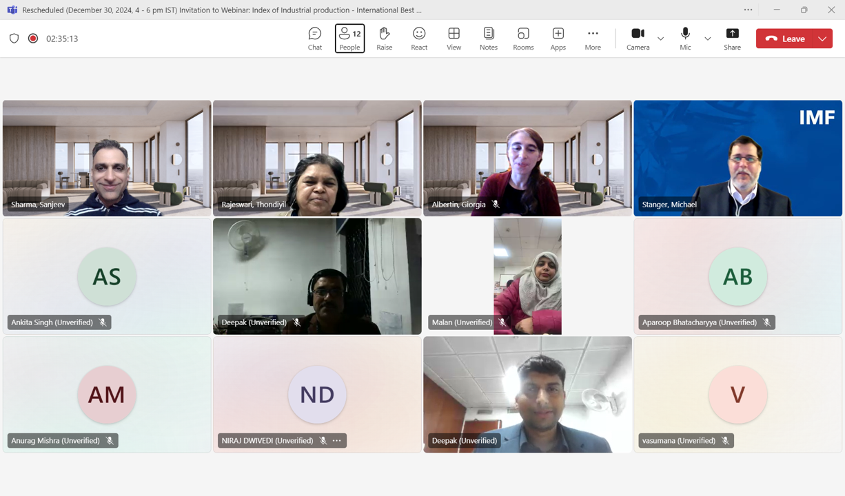The width and height of the screenshot is (845, 496).
Task: Raise your hand in meeting
Action: (x=385, y=39)
